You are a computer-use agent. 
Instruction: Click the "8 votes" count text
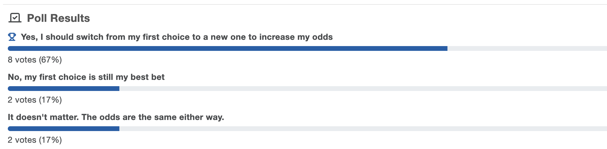(x=22, y=60)
